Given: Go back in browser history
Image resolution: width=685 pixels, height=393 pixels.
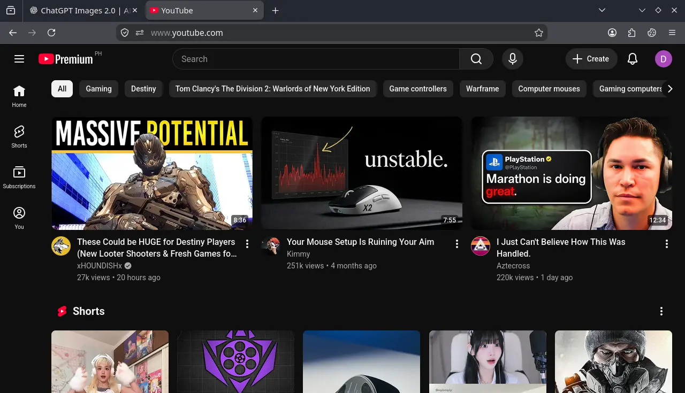Looking at the screenshot, I should [13, 33].
